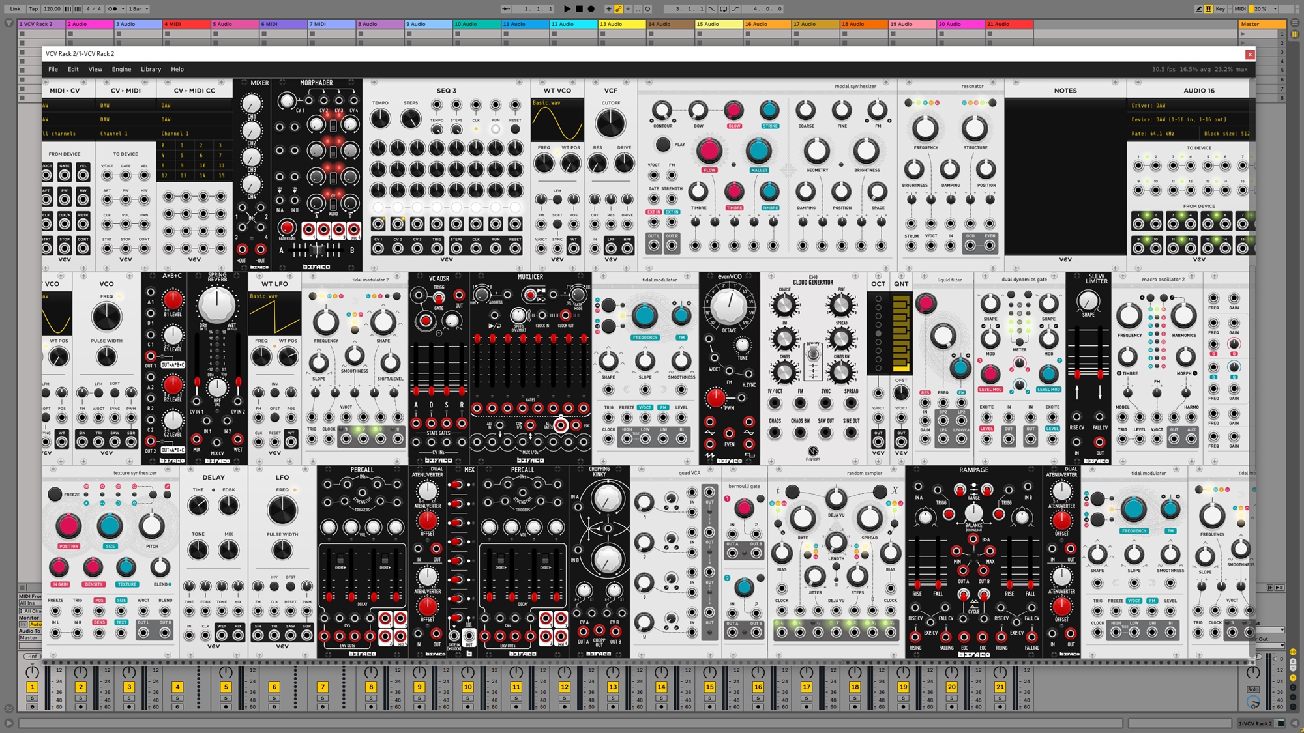The width and height of the screenshot is (1304, 733).
Task: Click the Link button
Action: click(x=15, y=9)
